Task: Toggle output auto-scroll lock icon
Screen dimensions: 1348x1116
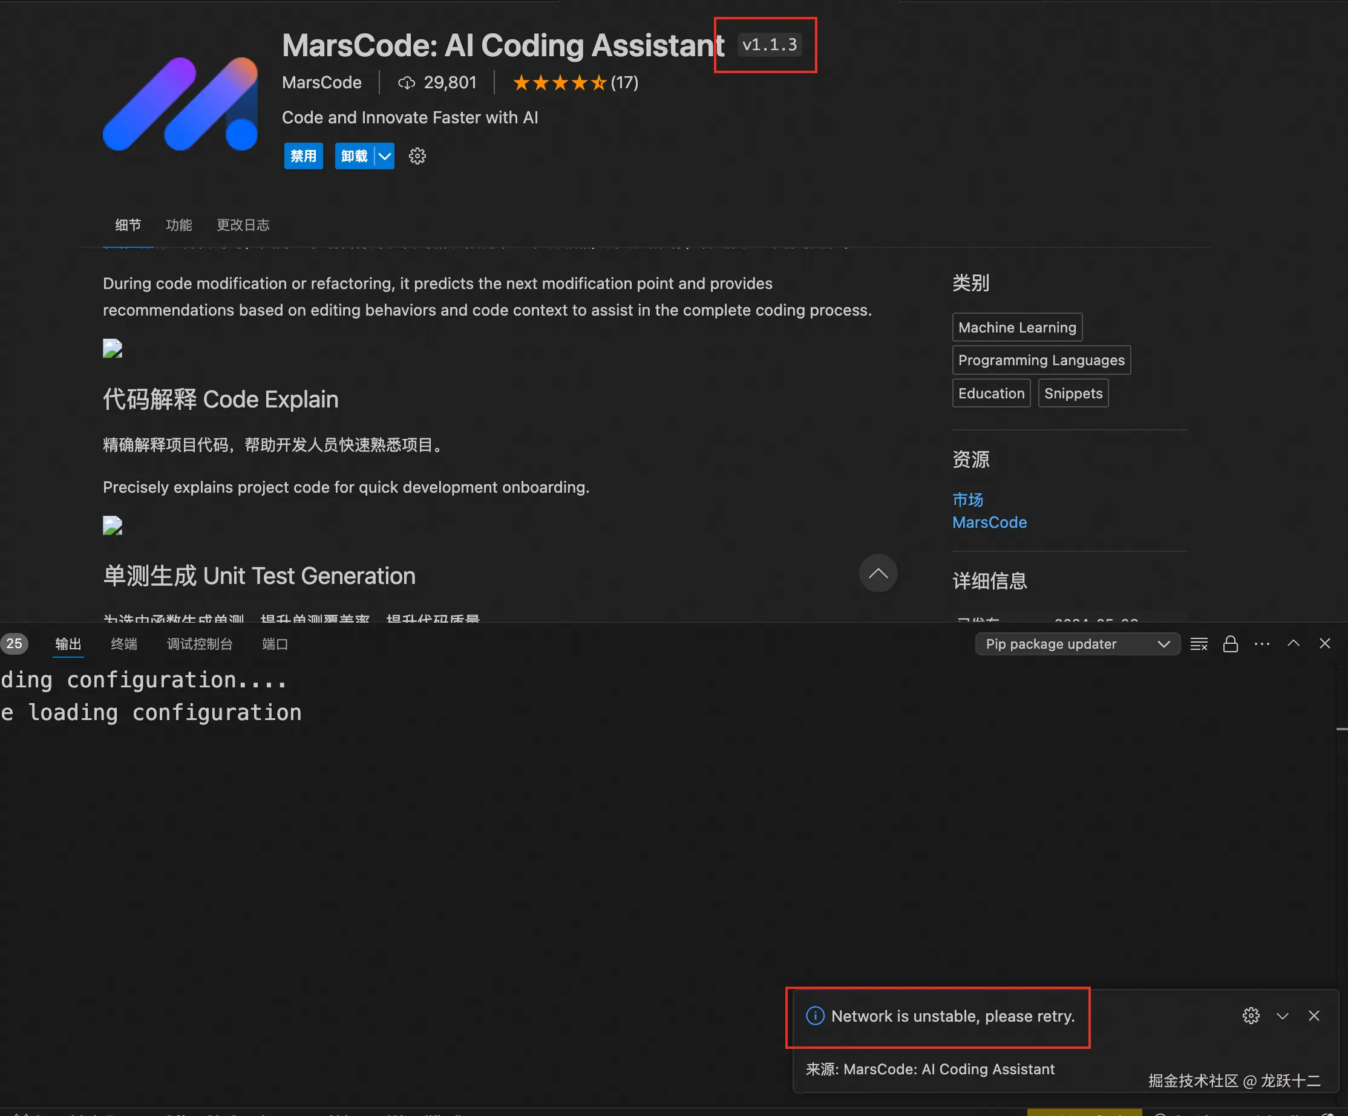Action: [1230, 644]
